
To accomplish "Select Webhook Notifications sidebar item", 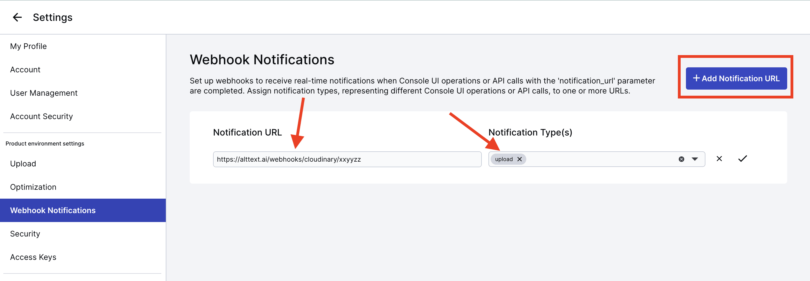I will tap(83, 210).
